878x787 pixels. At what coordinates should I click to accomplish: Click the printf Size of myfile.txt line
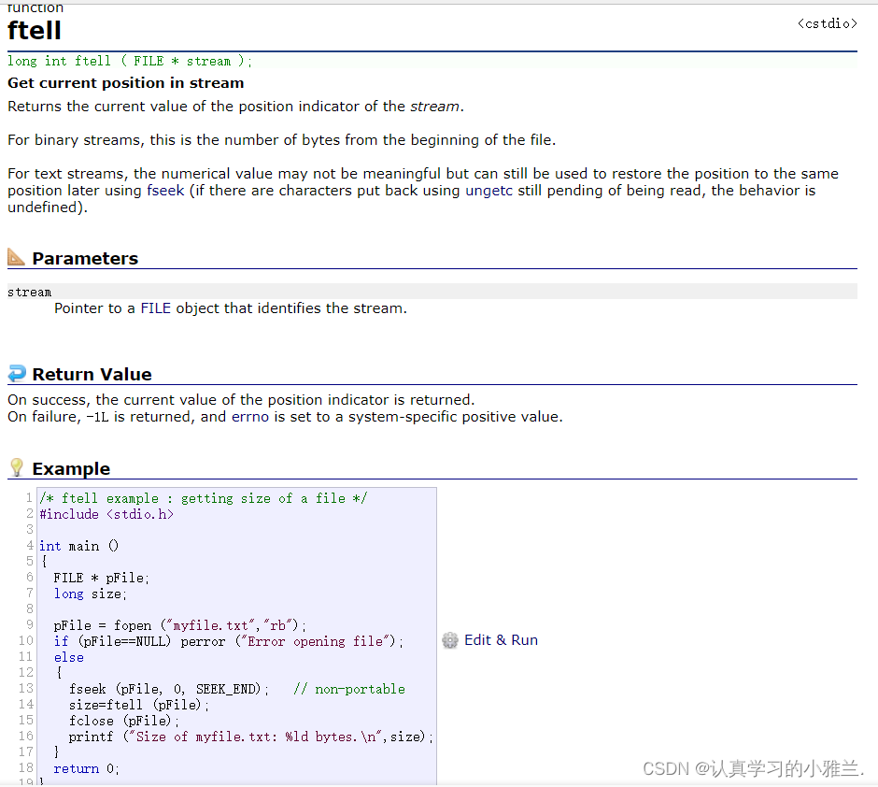250,737
